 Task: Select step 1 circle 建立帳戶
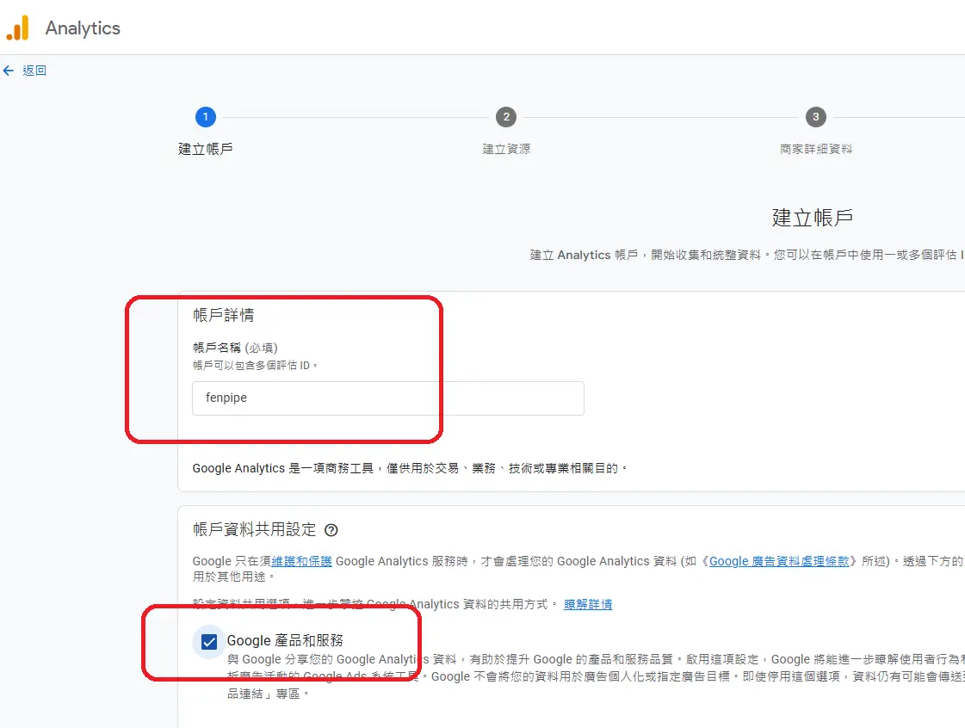coord(206,117)
